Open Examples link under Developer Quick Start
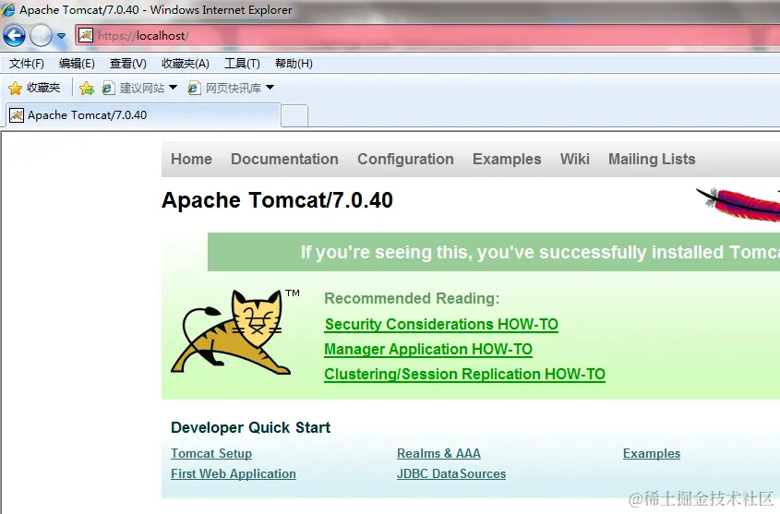 [652, 453]
